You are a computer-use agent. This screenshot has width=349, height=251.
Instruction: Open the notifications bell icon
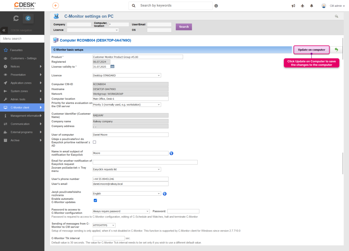pyautogui.click(x=312, y=6)
